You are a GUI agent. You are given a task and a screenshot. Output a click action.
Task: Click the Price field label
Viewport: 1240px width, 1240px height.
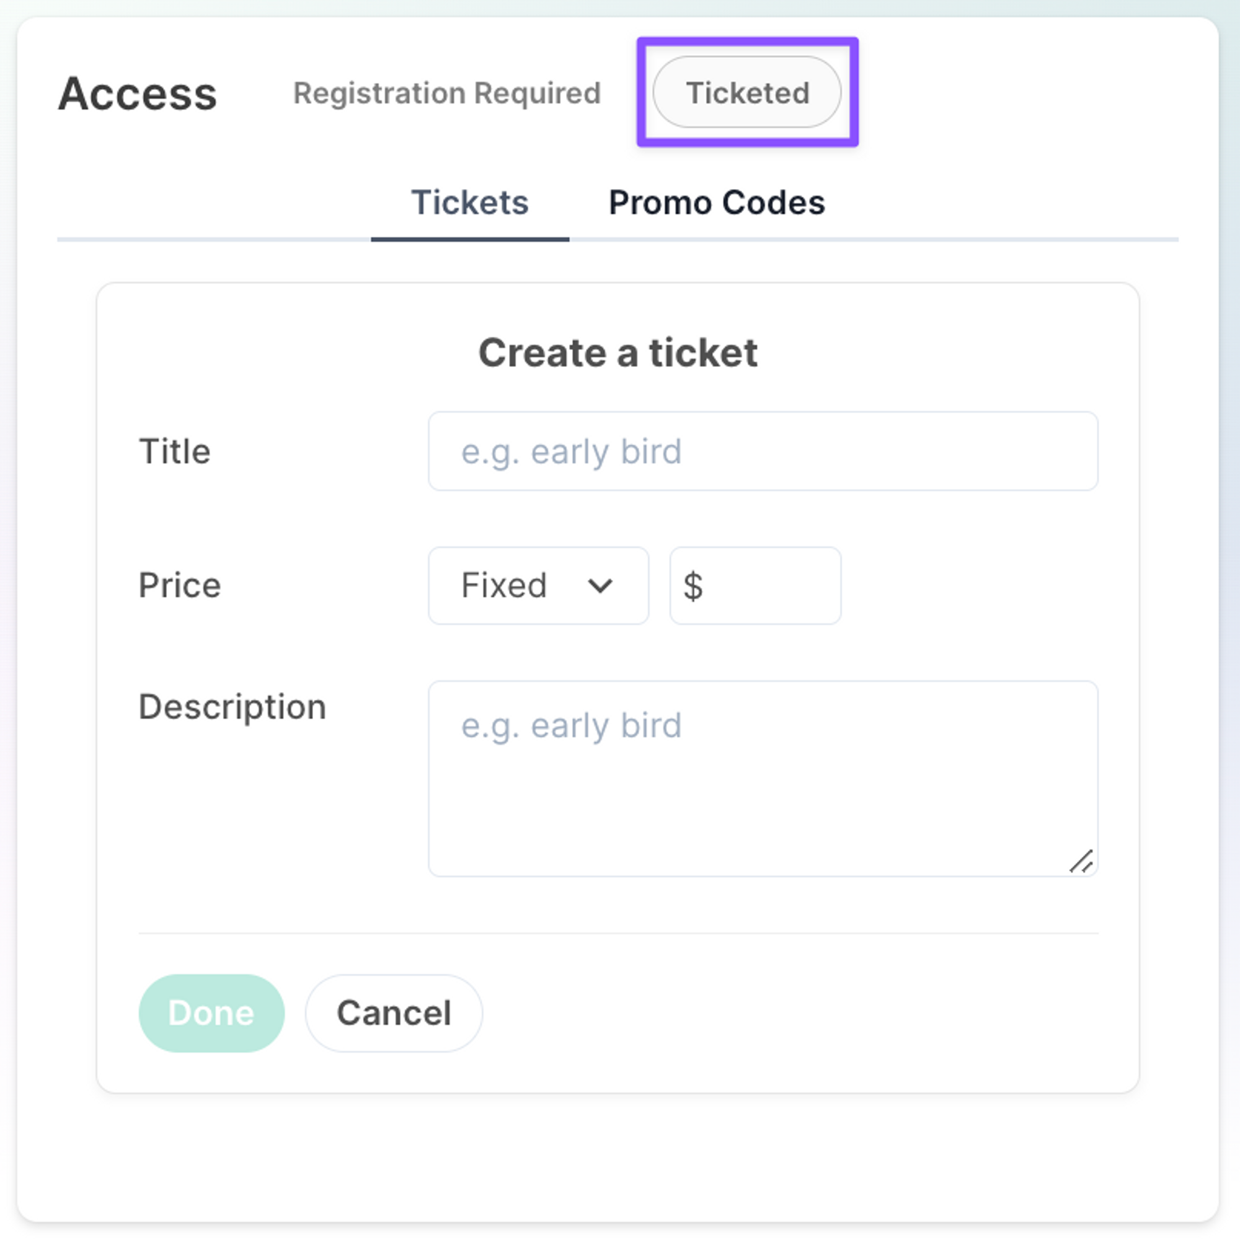click(180, 585)
